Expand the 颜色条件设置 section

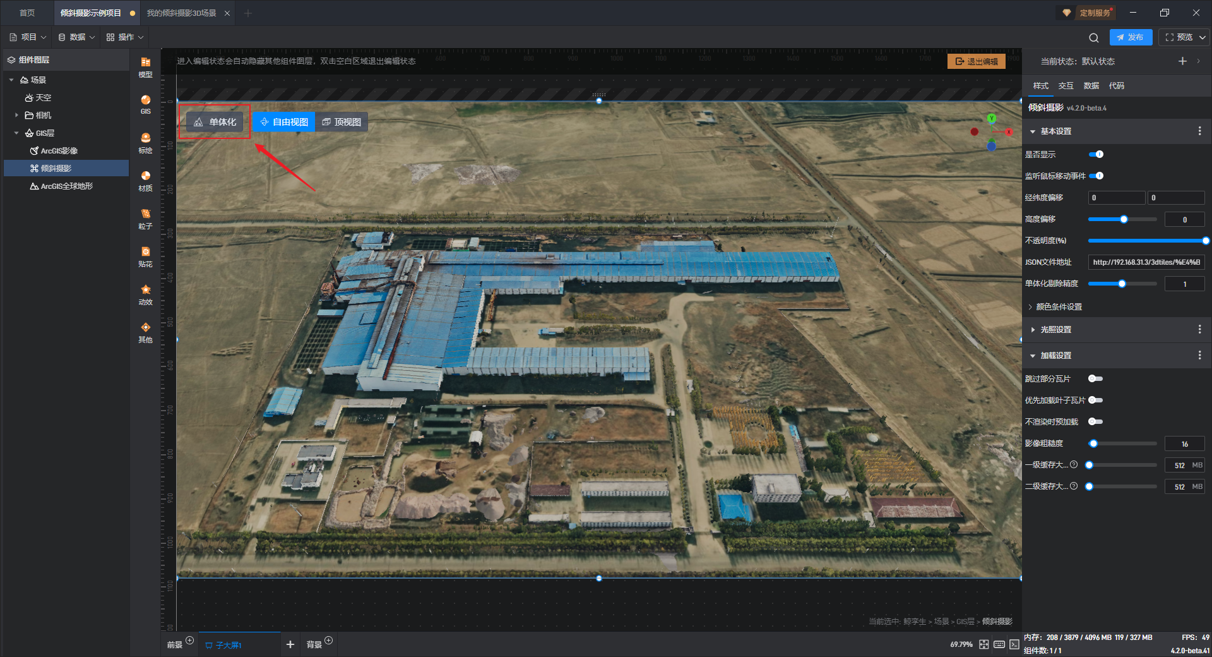click(1031, 307)
